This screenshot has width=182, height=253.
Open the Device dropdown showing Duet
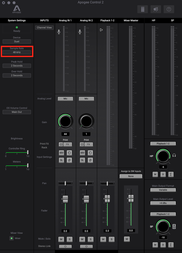point(17,42)
